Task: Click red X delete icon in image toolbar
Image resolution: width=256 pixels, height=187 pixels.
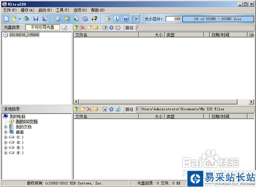Action: click(83, 28)
